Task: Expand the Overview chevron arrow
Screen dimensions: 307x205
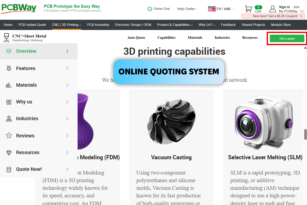Action: (67, 51)
